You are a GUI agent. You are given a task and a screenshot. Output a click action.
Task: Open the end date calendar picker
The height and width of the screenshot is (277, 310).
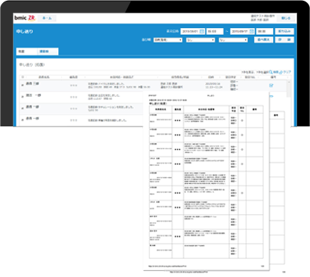pyautogui.click(x=252, y=31)
